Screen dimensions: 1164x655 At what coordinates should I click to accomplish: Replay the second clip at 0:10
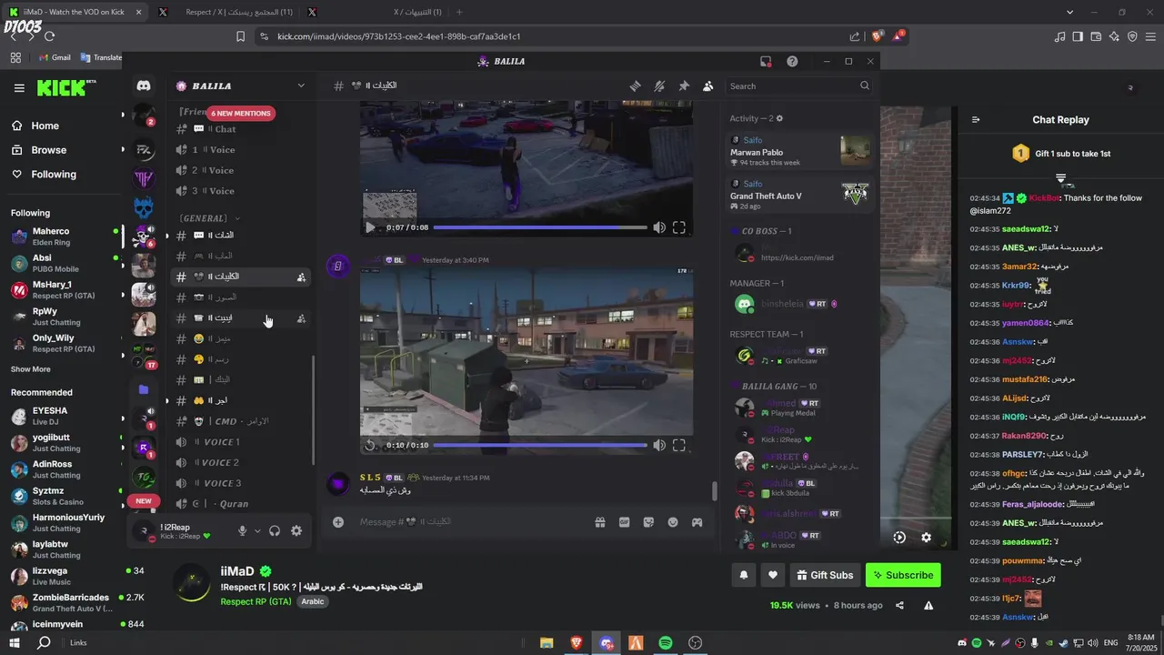369,445
